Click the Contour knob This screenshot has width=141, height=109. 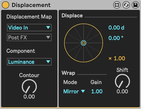[x=29, y=86]
